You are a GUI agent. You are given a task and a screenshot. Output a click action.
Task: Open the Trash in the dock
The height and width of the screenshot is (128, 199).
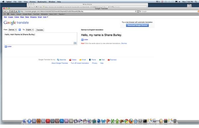tap(175, 121)
